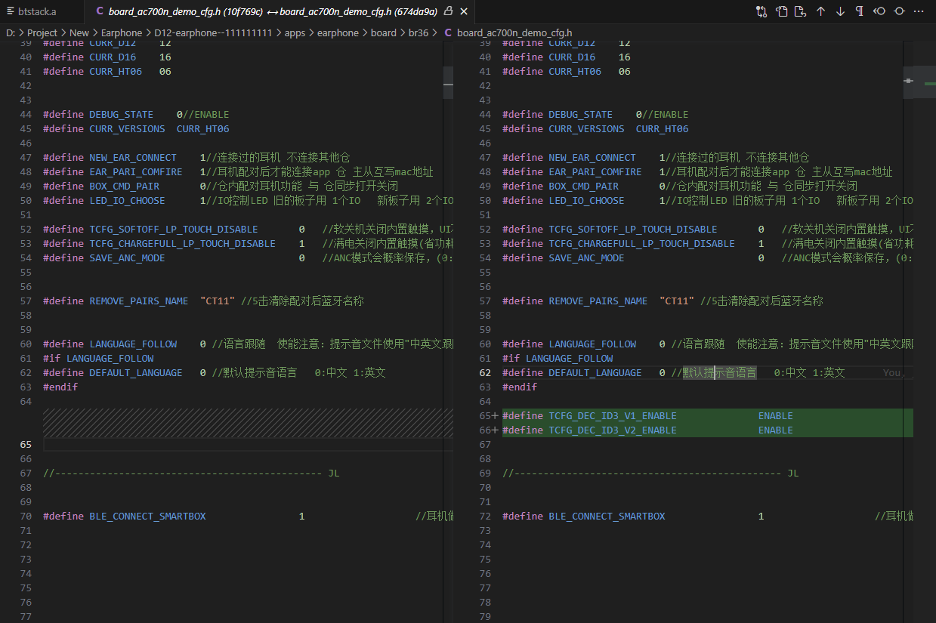Click SAVE_ANC_MODE in the left pane
This screenshot has width=936, height=623.
pyautogui.click(x=127, y=258)
